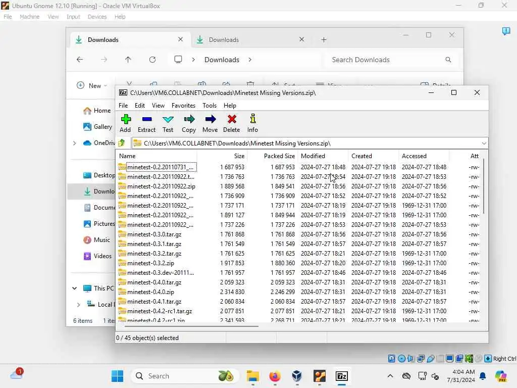Image resolution: width=517 pixels, height=388 pixels.
Task: Switch to second Downloads tab in Explorer
Action: click(250, 39)
